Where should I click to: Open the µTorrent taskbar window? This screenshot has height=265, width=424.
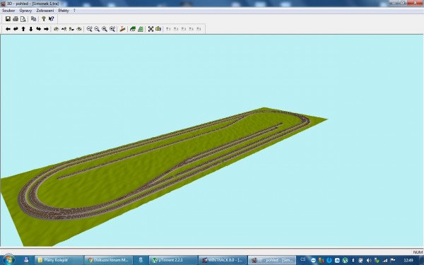point(173,260)
